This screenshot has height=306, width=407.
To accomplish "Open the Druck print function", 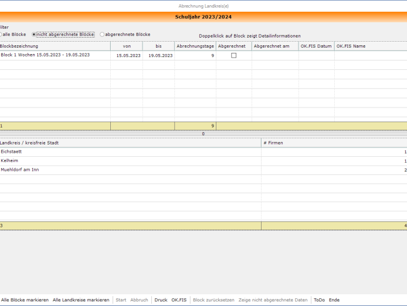I will (161, 300).
